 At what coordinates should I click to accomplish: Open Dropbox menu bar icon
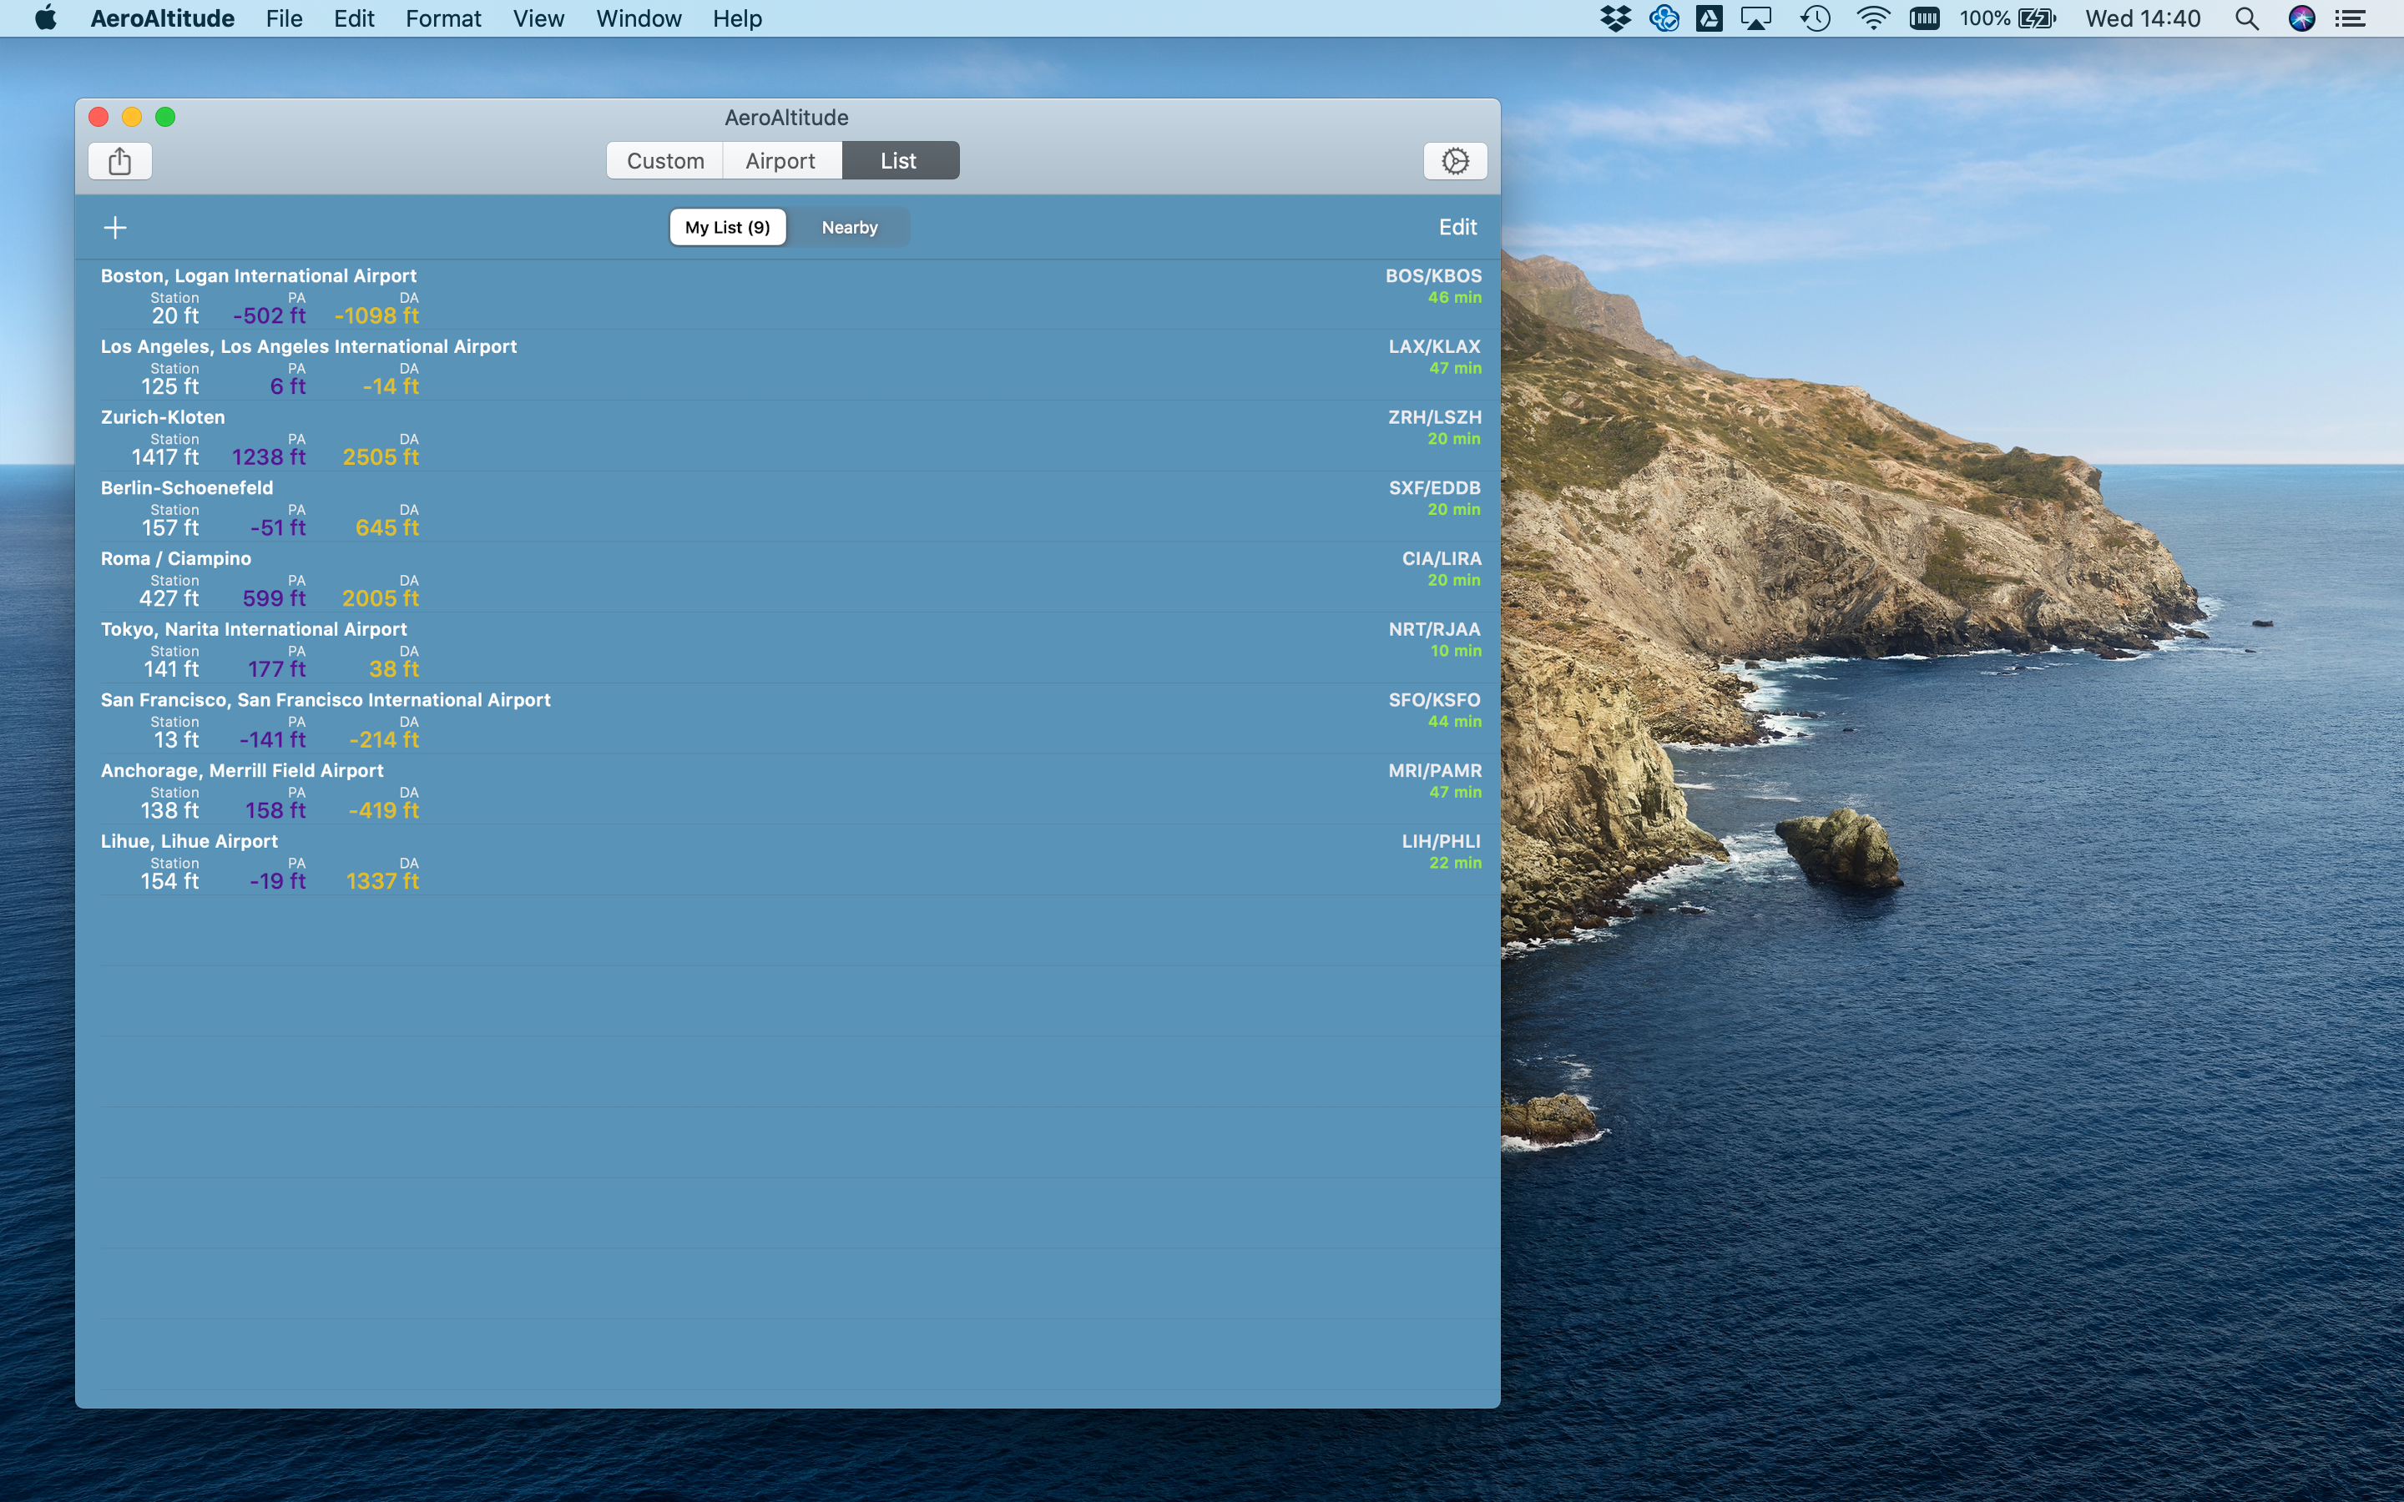tap(1616, 18)
